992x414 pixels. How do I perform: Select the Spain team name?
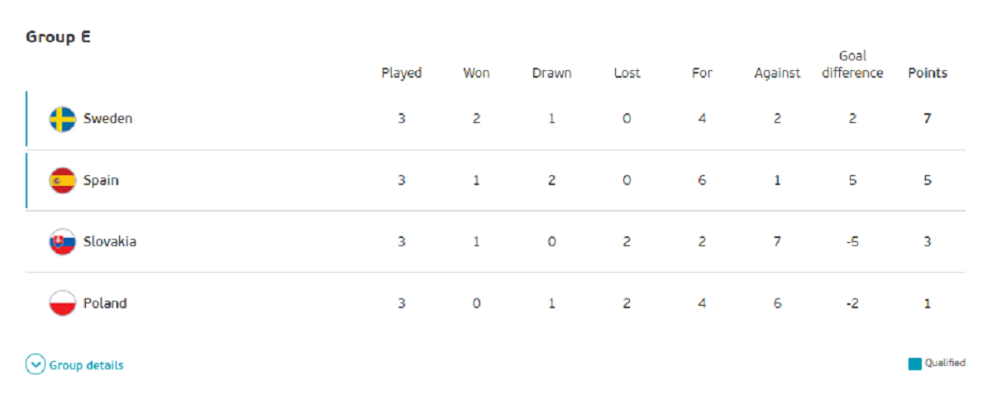[101, 180]
